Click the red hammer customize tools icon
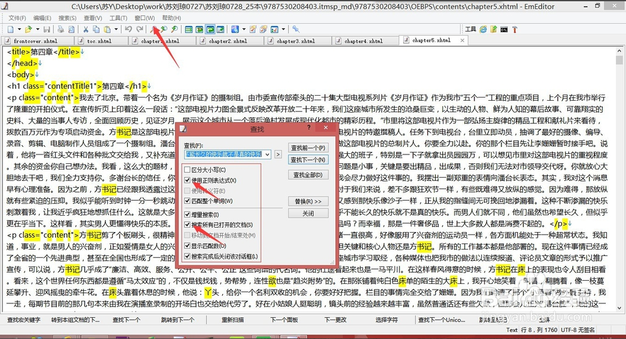Image resolution: width=626 pixels, height=339 pixels. tap(515, 29)
